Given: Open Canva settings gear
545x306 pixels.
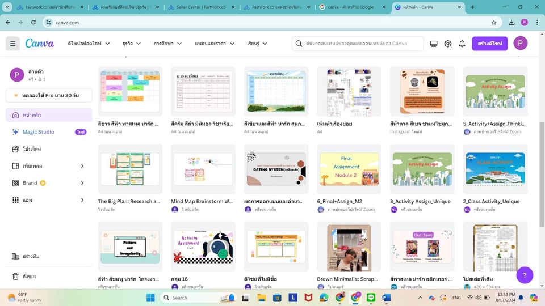Looking at the screenshot, I should tap(448, 44).
